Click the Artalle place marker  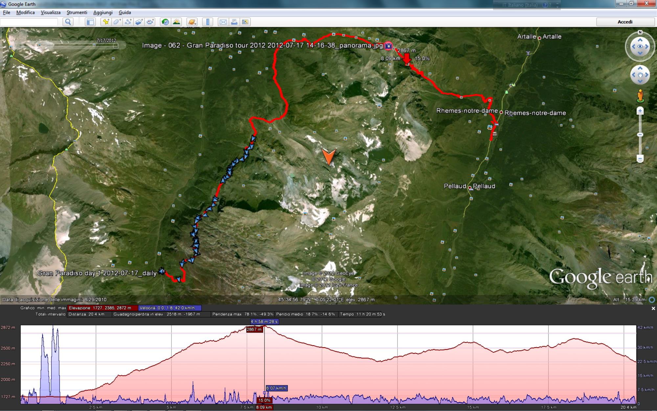539,38
